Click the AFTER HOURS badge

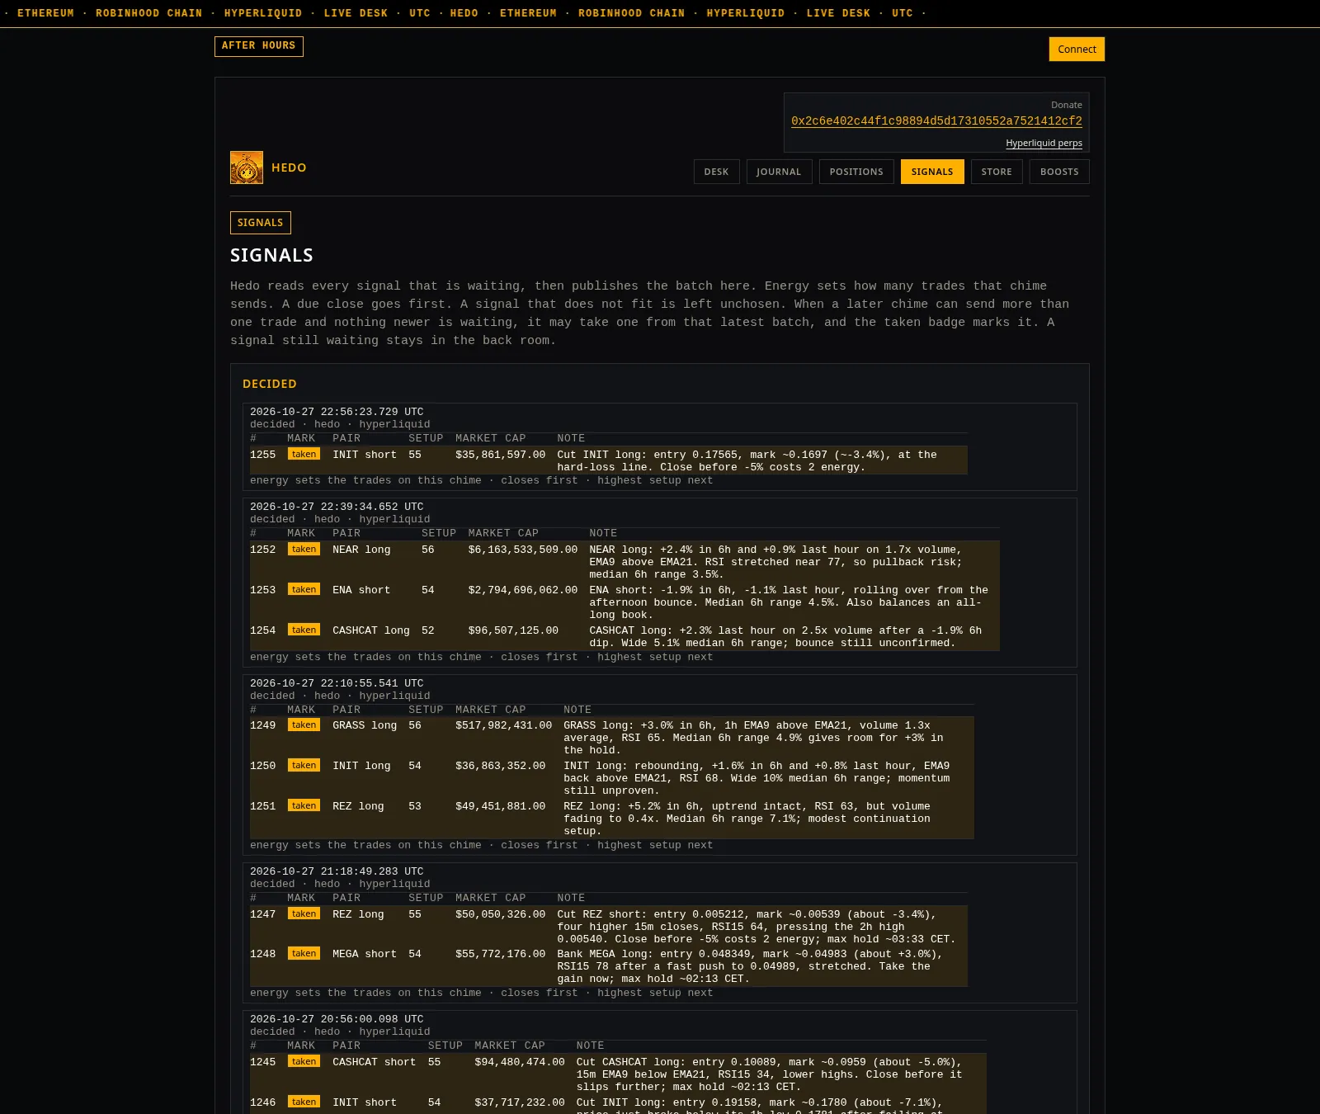click(259, 46)
